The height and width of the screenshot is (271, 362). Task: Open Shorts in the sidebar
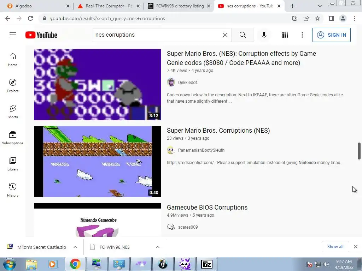pos(13,112)
